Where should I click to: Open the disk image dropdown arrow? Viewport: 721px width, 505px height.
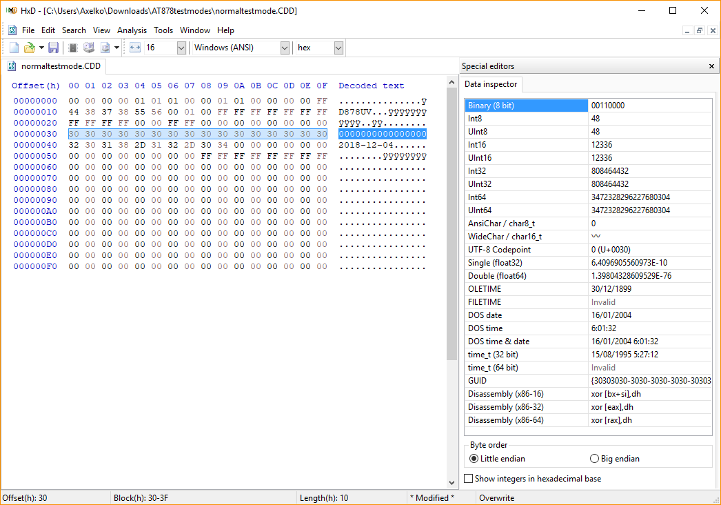pyautogui.click(x=116, y=48)
